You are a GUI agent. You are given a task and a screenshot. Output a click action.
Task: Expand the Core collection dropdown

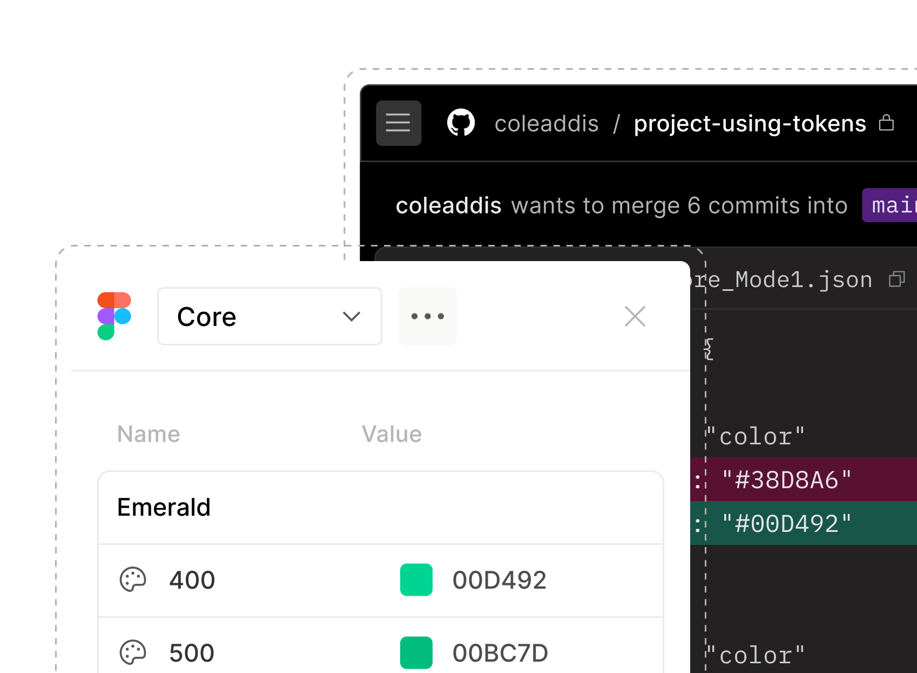click(269, 316)
